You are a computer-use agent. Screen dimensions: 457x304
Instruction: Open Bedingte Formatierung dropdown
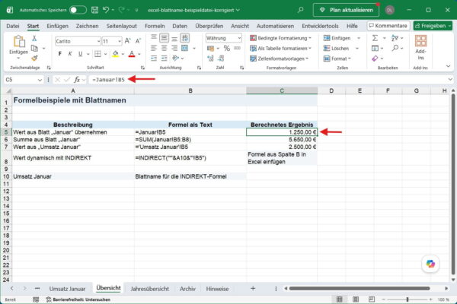(280, 38)
